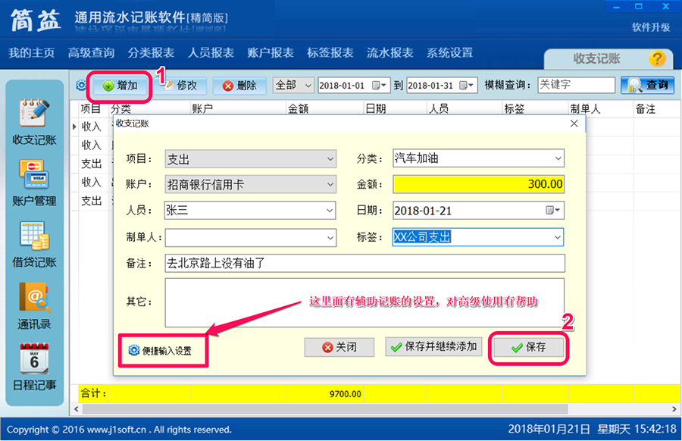Open 账户管理 credit card icon in sidebar
Screen dimensions: 682x441
pyautogui.click(x=34, y=174)
